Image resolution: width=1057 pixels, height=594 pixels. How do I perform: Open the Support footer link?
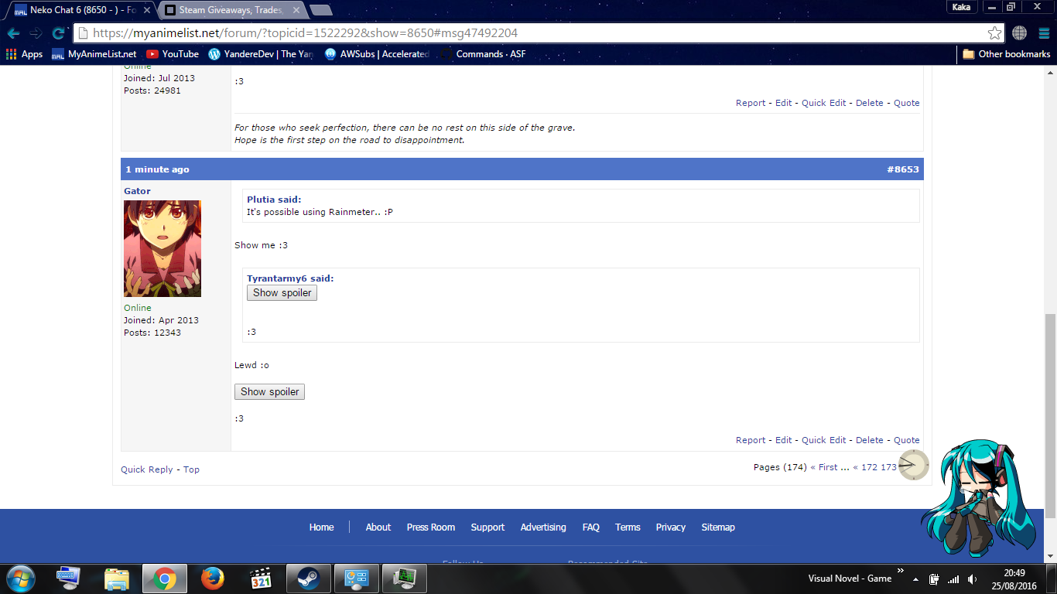(x=487, y=527)
